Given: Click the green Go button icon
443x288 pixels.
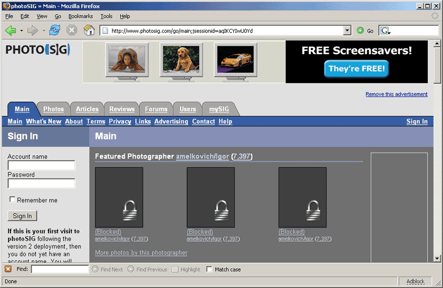Looking at the screenshot, I should click(x=360, y=30).
